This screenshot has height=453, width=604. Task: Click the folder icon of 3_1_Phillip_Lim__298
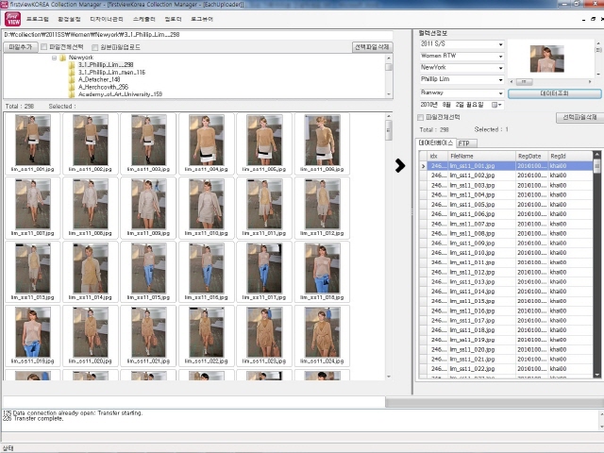click(x=72, y=65)
